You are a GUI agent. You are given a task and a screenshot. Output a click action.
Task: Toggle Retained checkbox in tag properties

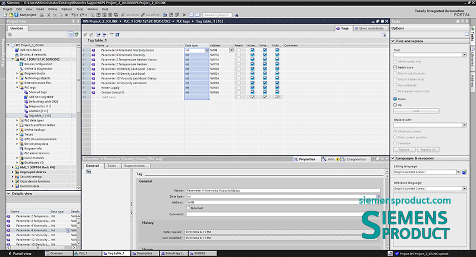188,208
